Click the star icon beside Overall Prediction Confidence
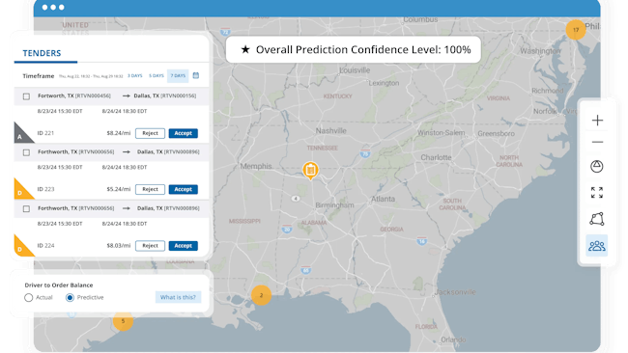 245,49
